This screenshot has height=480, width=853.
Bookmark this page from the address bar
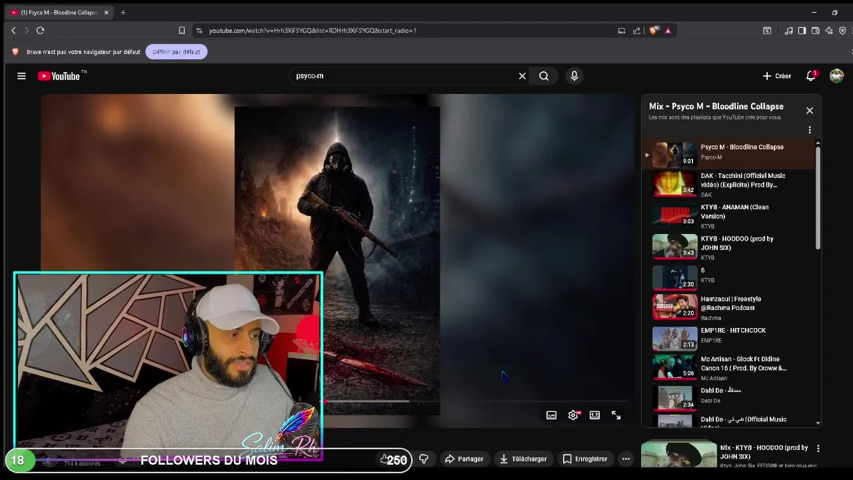181,31
